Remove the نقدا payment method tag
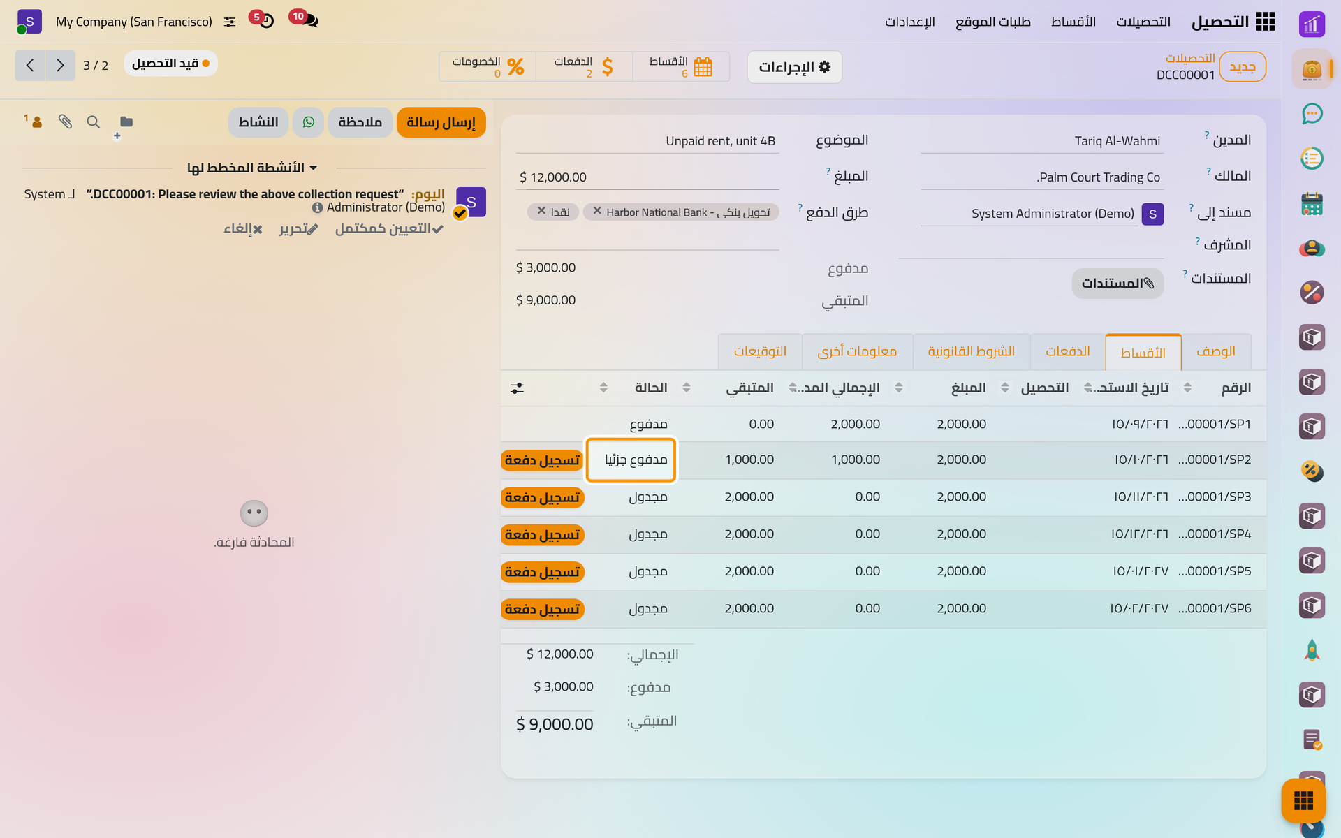The image size is (1341, 838). (x=541, y=211)
